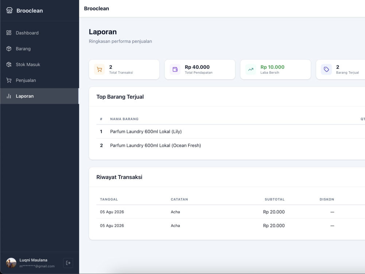Image resolution: width=365 pixels, height=274 pixels.
Task: Click the 'Total Transaksi' label
Action: 121,72
